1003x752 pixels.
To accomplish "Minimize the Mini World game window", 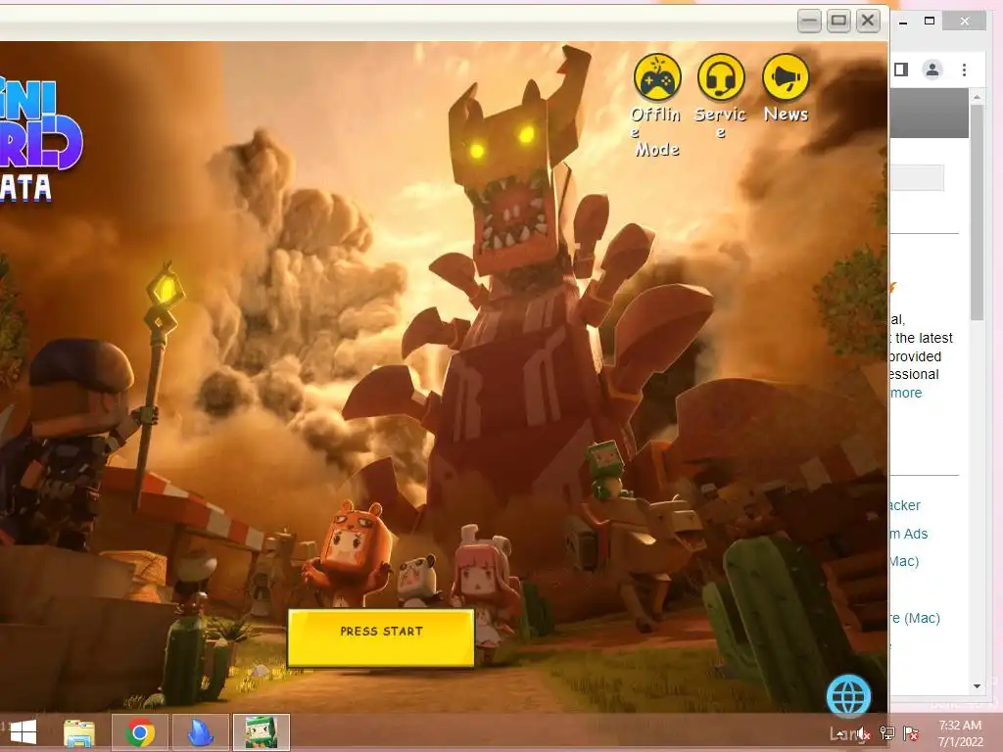I will (809, 22).
